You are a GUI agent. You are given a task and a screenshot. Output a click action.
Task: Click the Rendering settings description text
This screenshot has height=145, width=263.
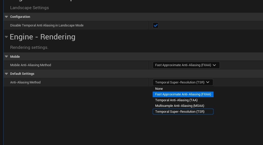[x=29, y=47]
